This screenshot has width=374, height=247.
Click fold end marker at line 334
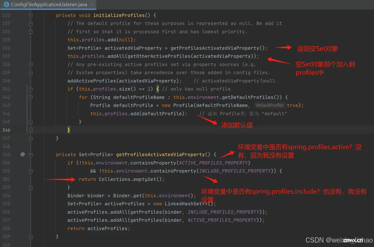pyautogui.click(x=31, y=32)
